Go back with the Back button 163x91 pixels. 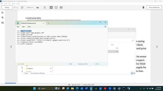click(16, 8)
